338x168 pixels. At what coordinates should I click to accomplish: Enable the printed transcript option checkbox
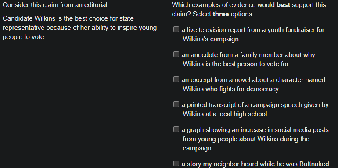176,104
